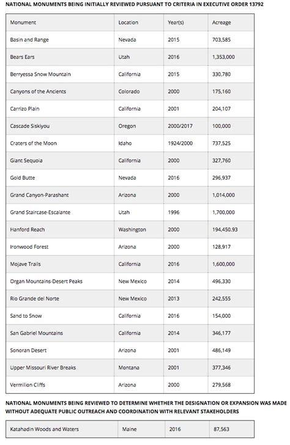The width and height of the screenshot is (290, 445).
Task: Click Berryessa Snow Mountain monument name
Action: tap(40, 74)
